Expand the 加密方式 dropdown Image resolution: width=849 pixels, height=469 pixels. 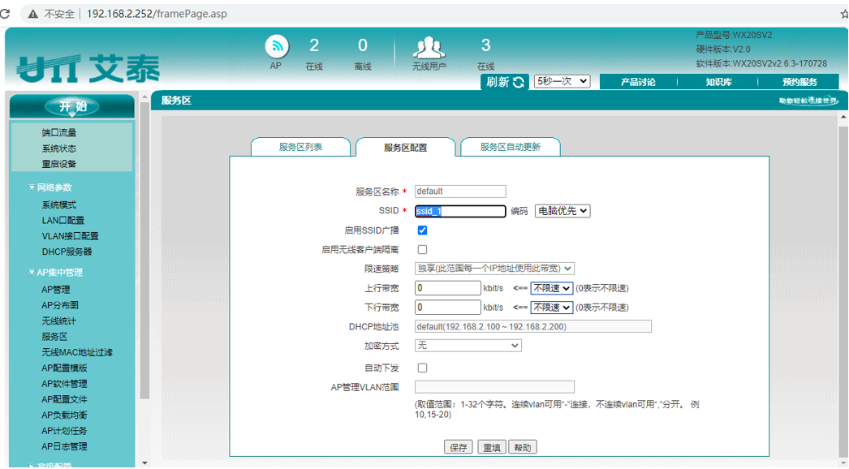pyautogui.click(x=468, y=346)
